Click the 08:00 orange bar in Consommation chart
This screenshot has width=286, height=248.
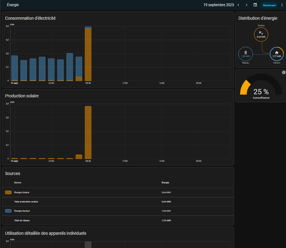point(88,55)
